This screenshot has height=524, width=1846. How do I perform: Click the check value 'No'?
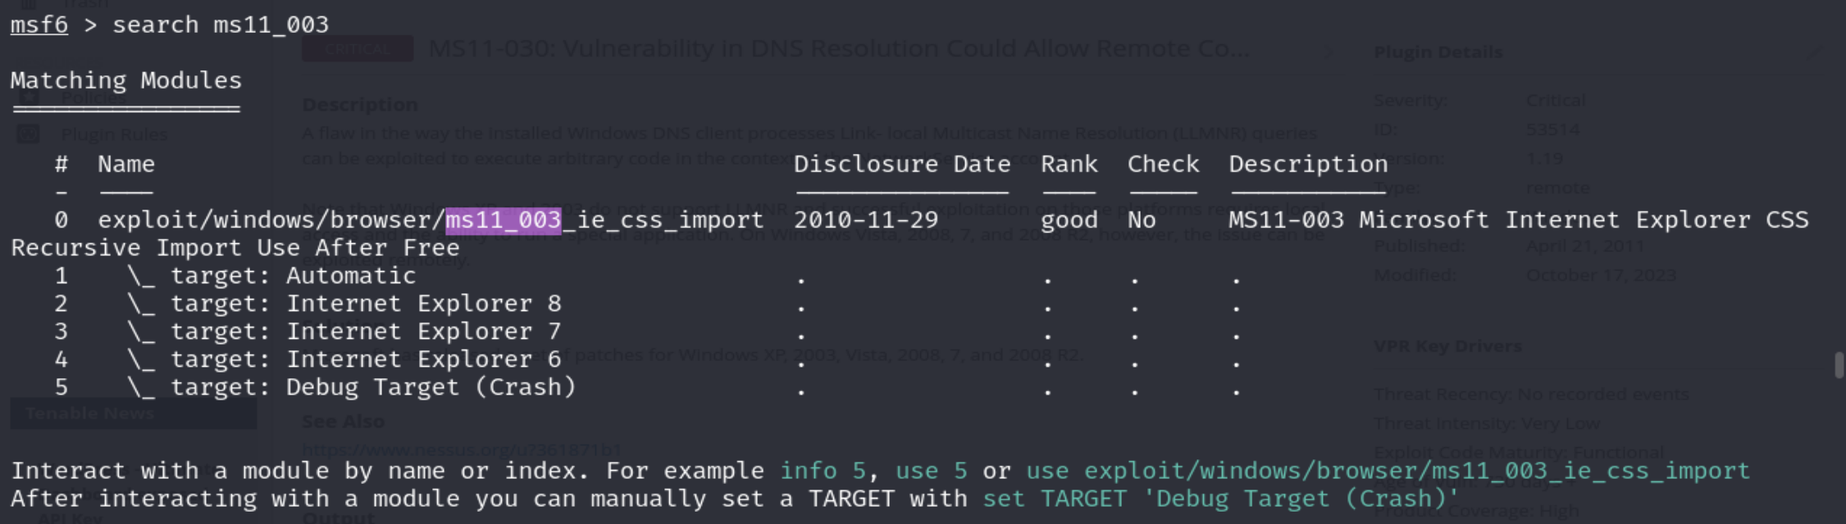(x=1142, y=220)
